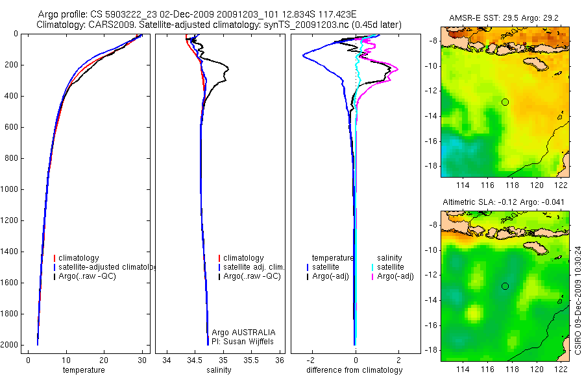Image resolution: width=584 pixels, height=376 pixels.
Task: Click depth axis tick 2000
Action: coord(10,345)
